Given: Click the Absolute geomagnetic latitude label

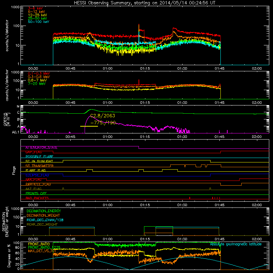Looking at the screenshot, I should [236, 244].
